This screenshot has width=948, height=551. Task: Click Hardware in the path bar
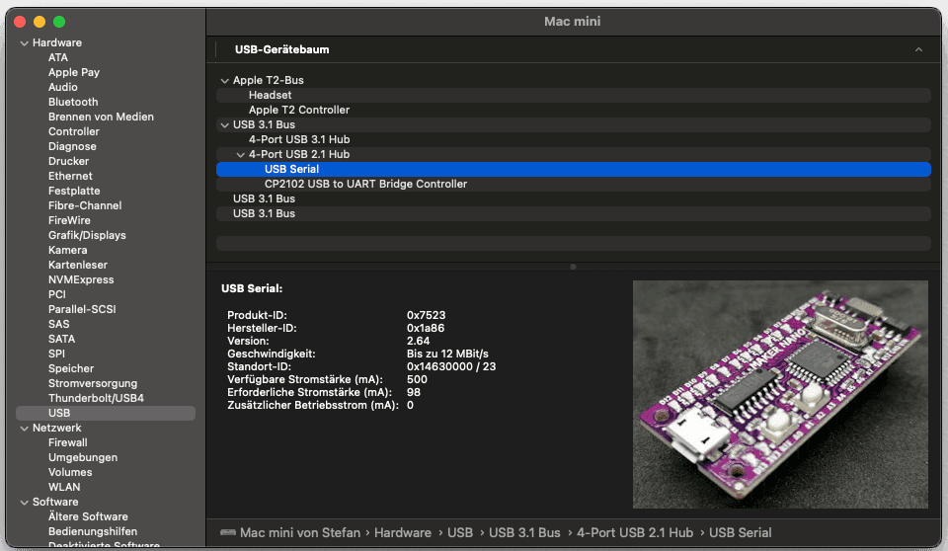click(403, 533)
